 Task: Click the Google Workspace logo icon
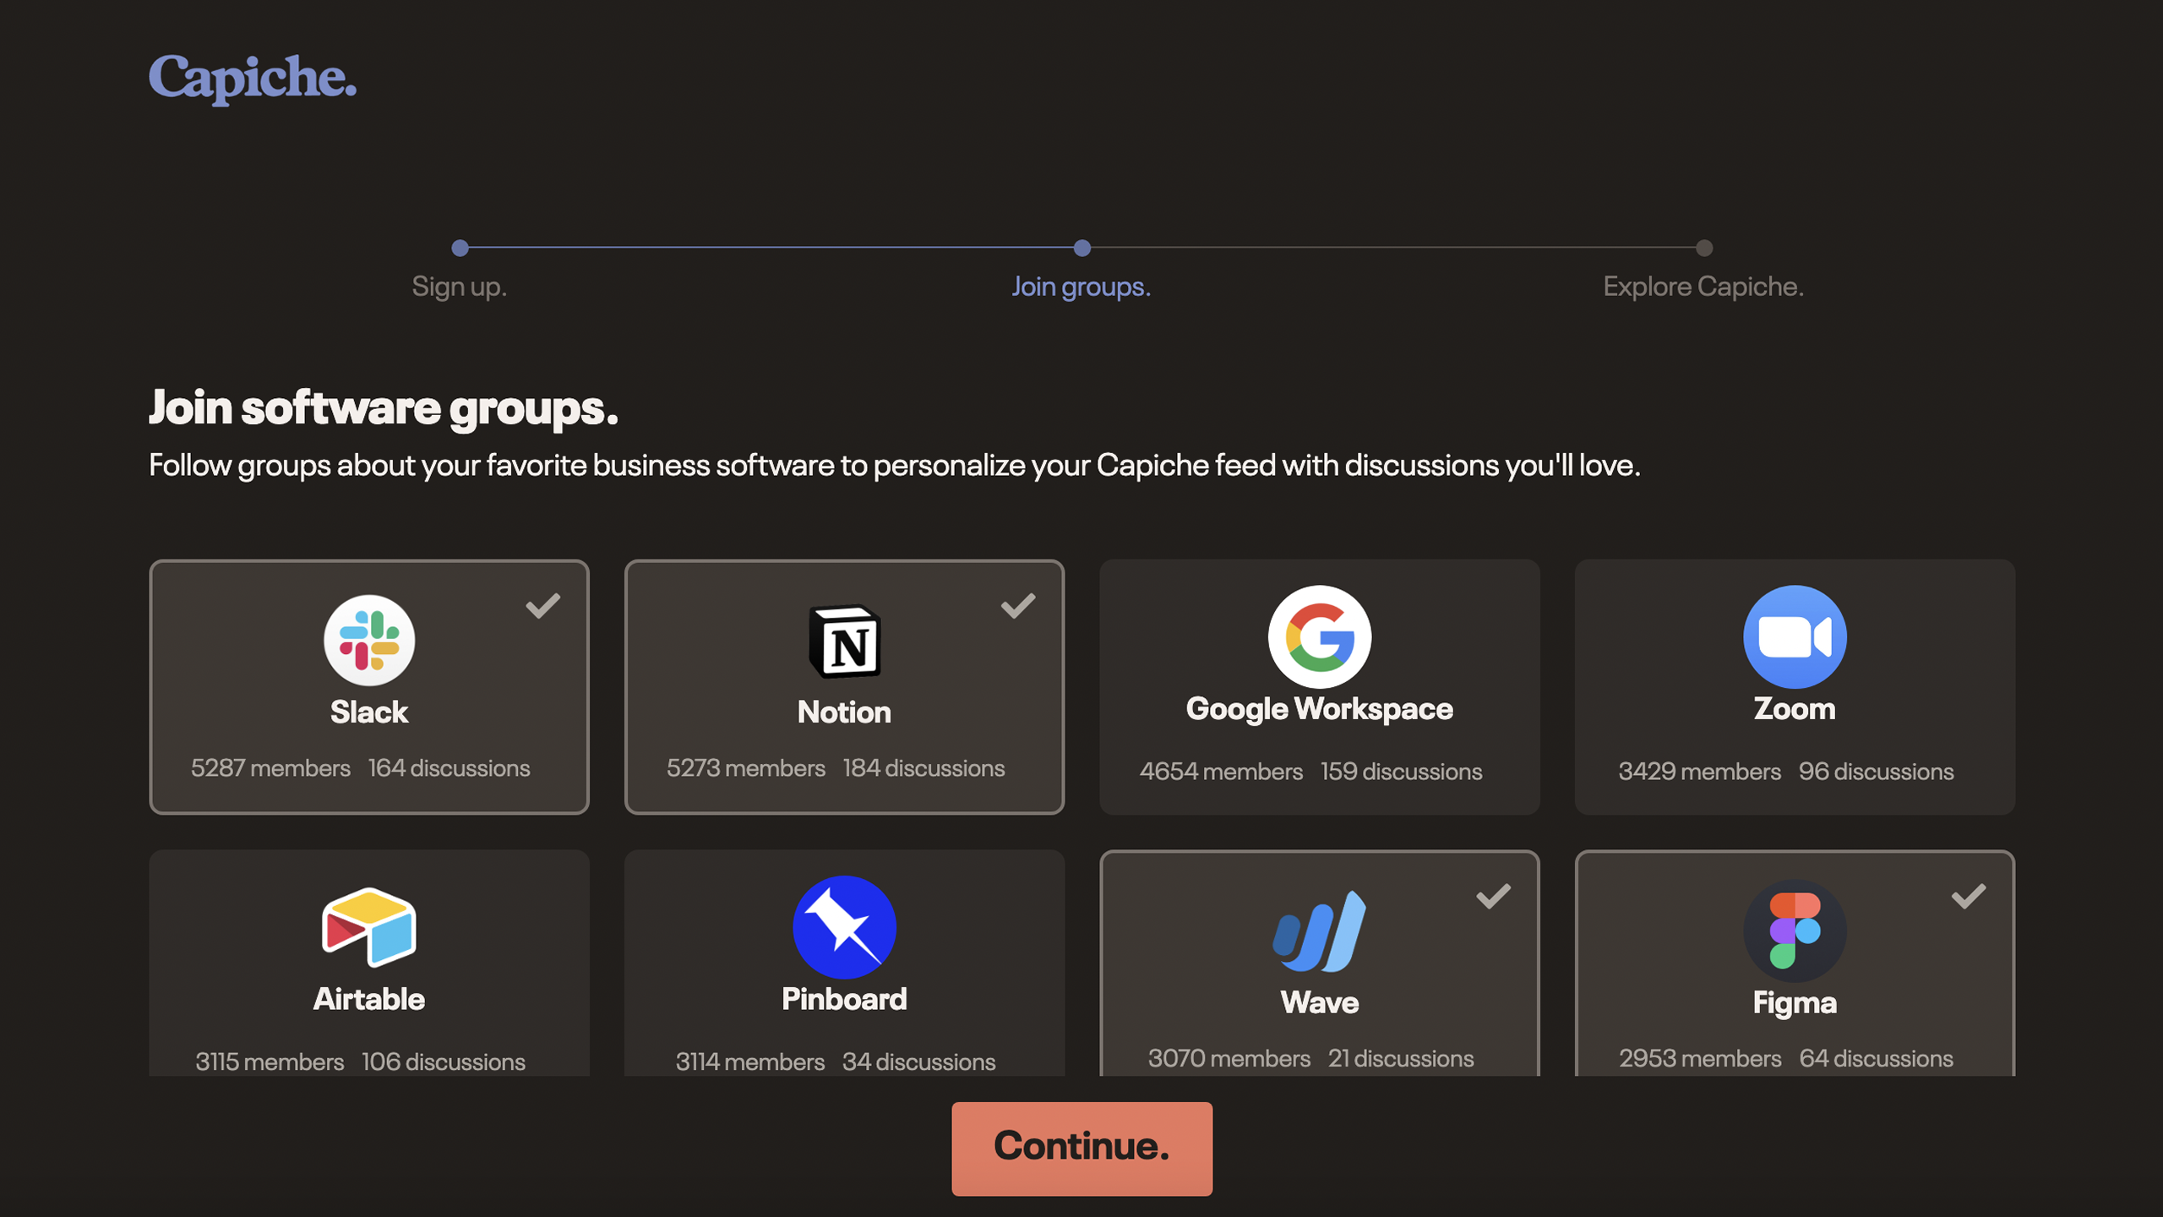point(1319,636)
